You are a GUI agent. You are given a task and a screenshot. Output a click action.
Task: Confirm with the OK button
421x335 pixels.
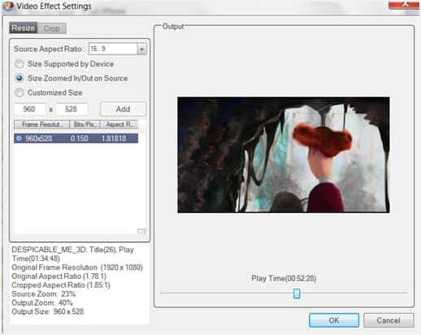click(x=334, y=320)
